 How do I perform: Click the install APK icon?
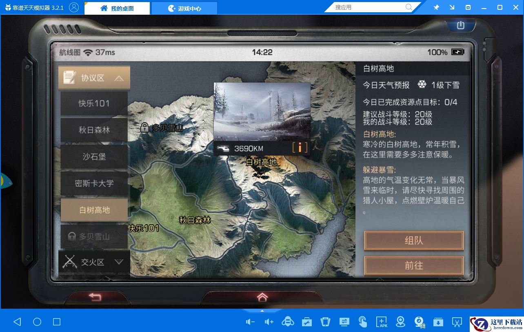382,322
